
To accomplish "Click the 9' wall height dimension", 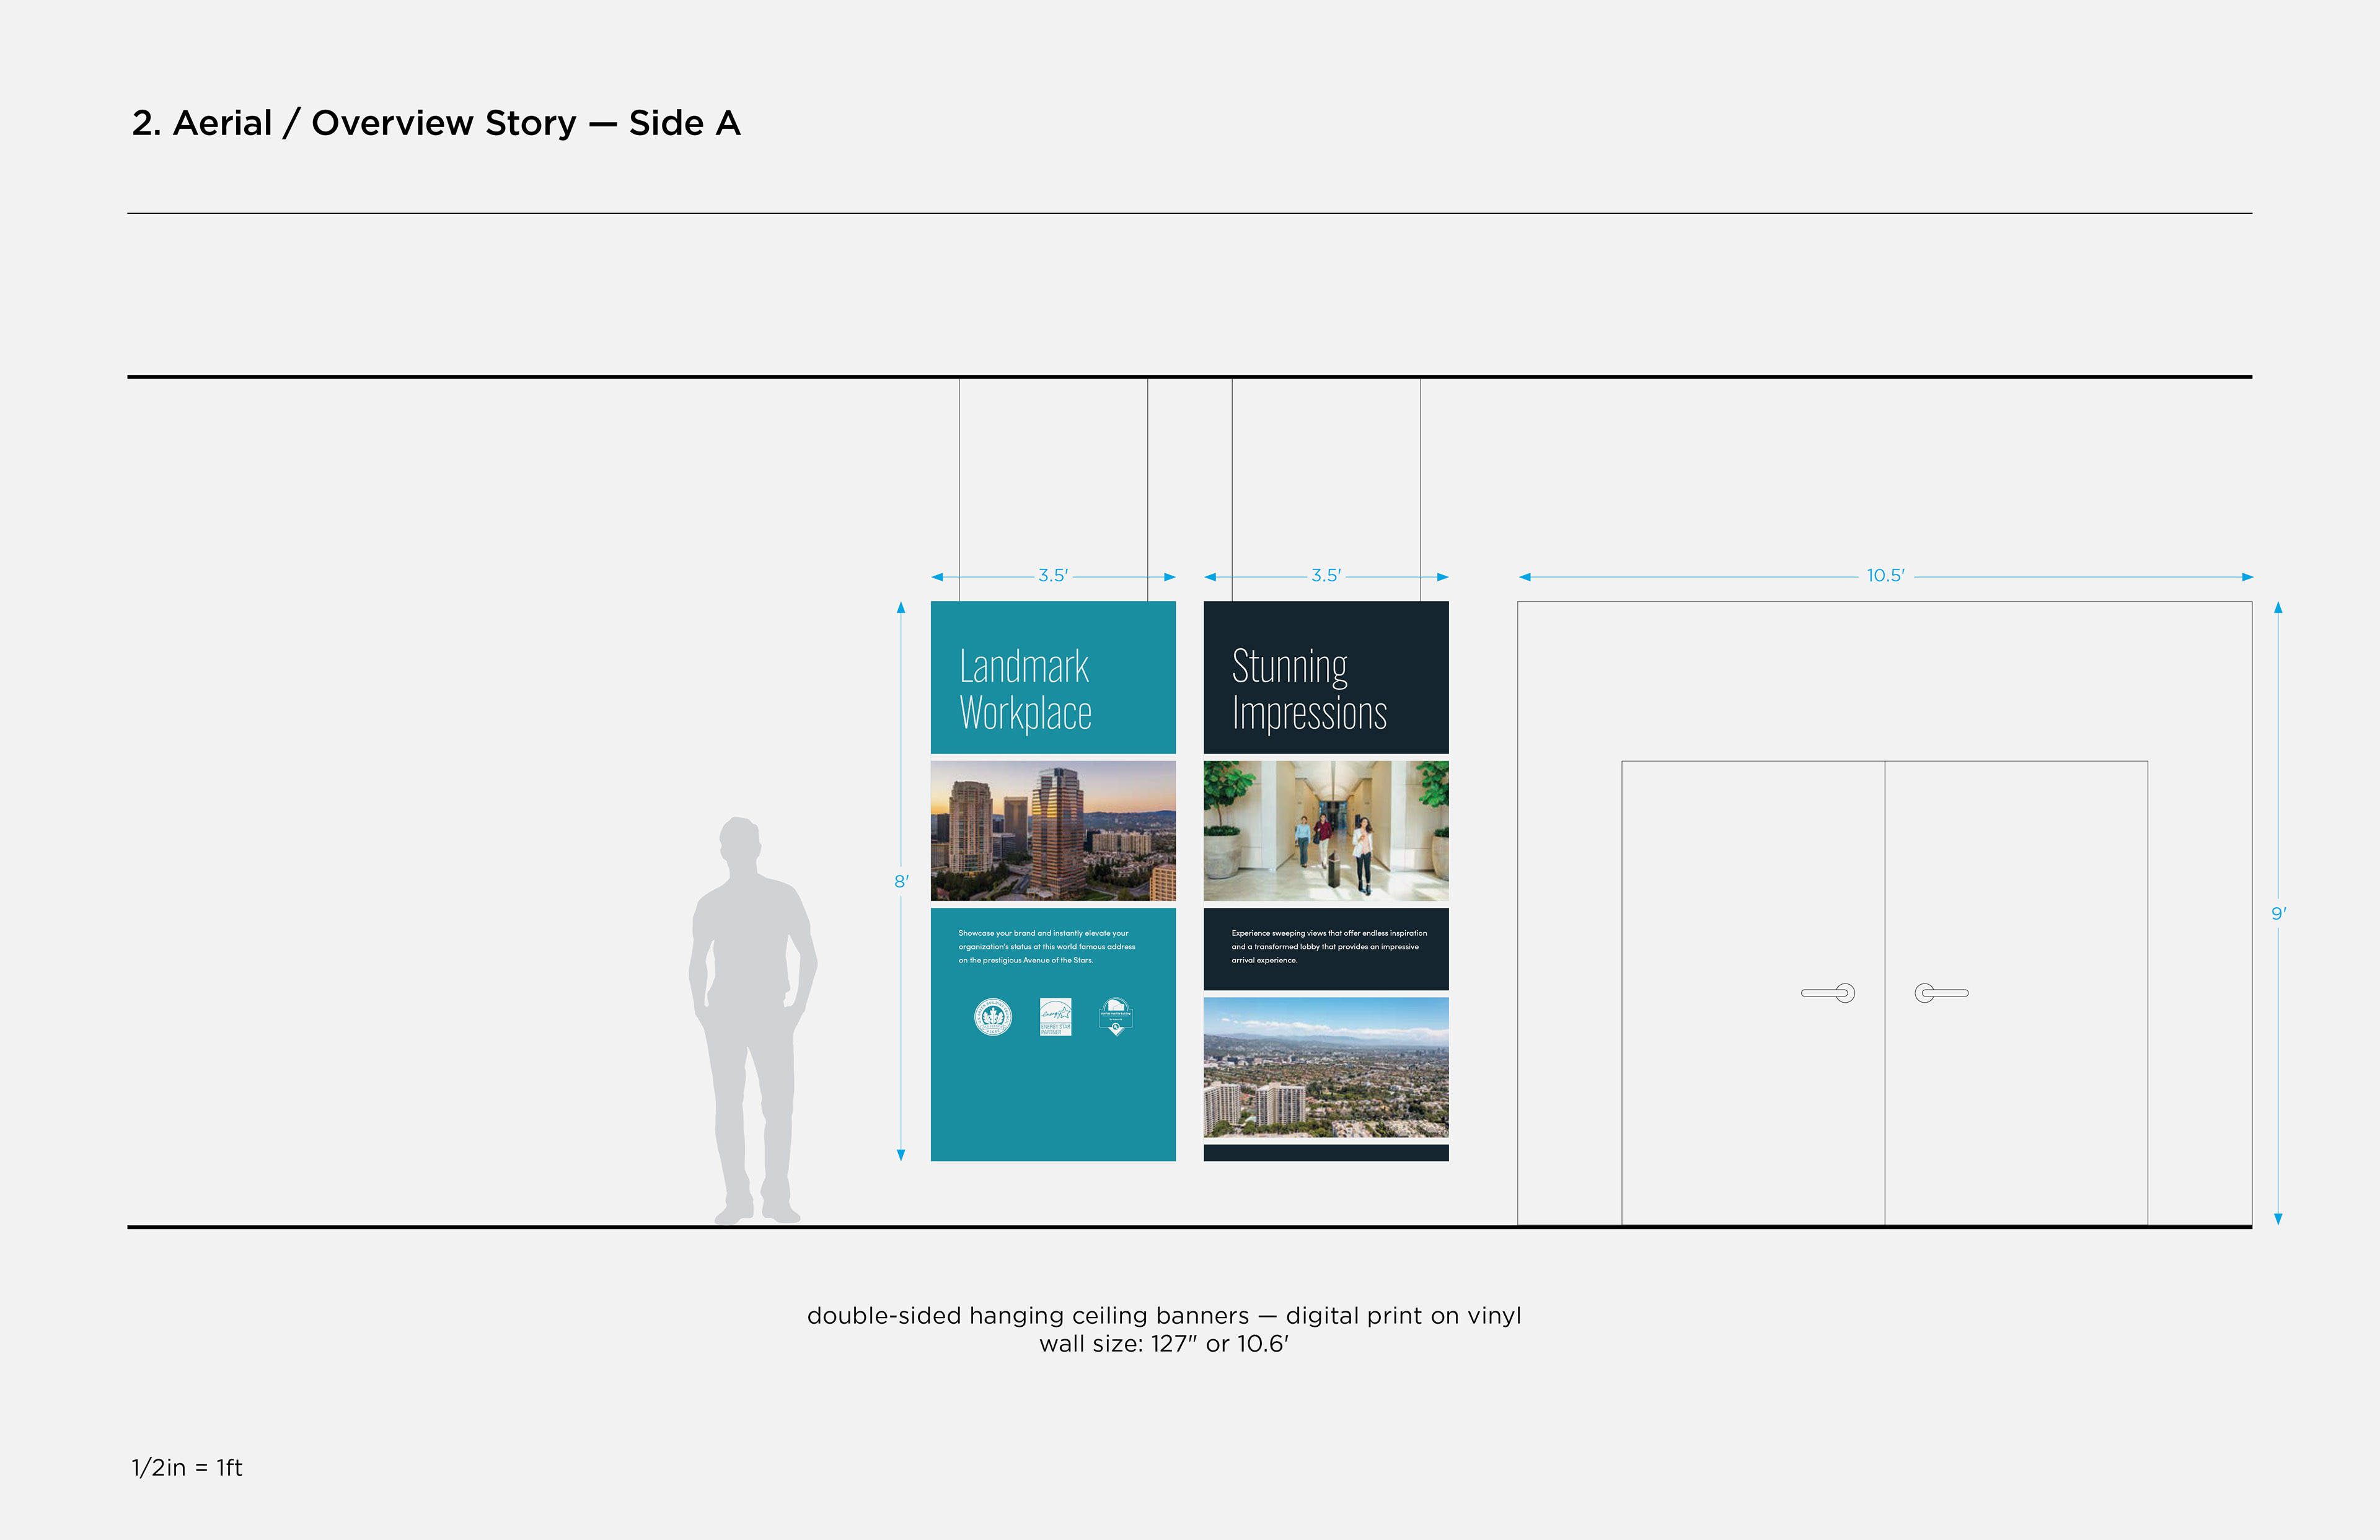I will [x=2278, y=913].
